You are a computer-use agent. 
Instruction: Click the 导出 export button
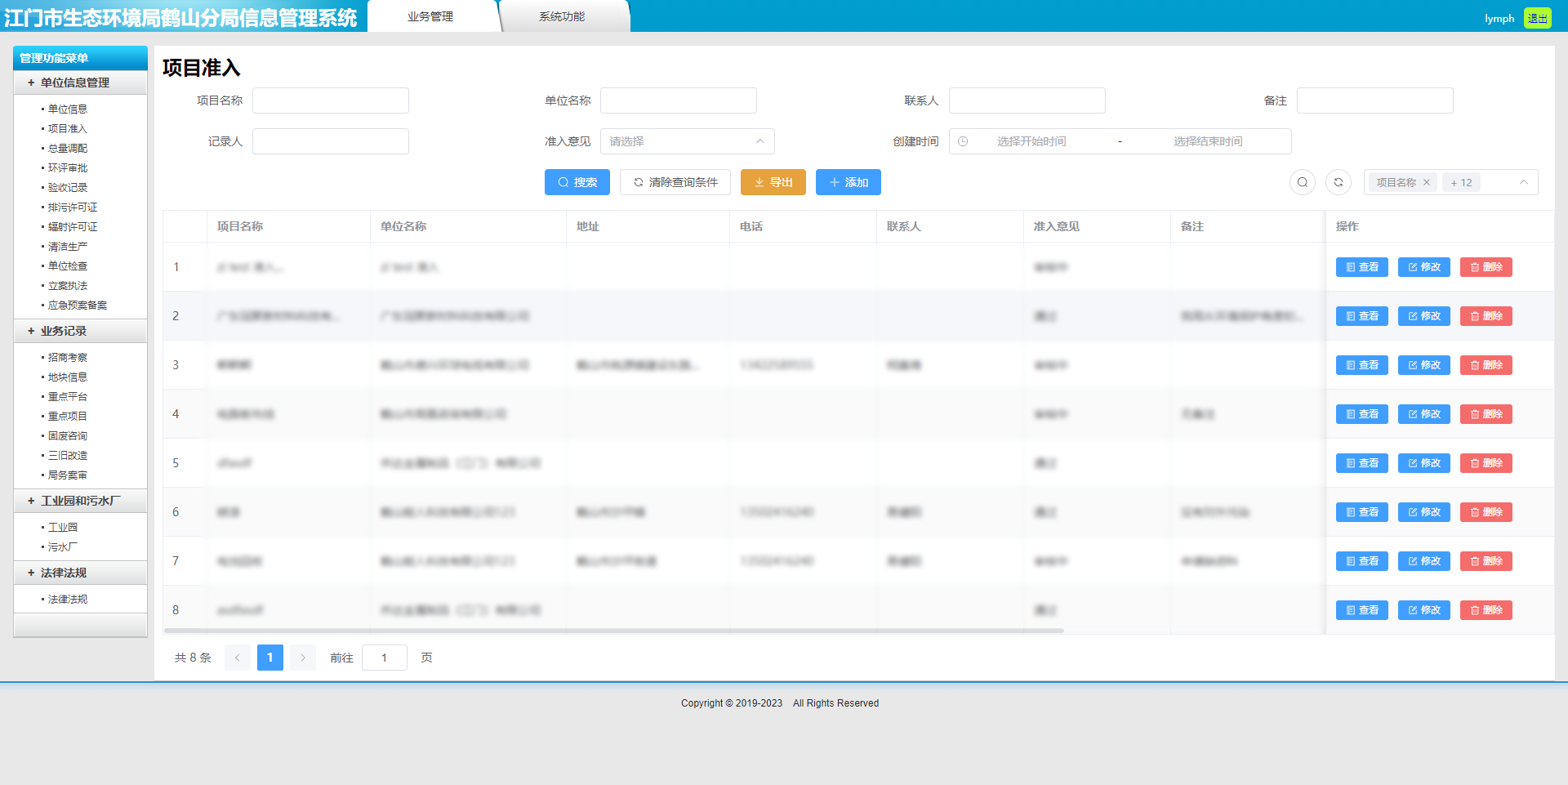773,182
